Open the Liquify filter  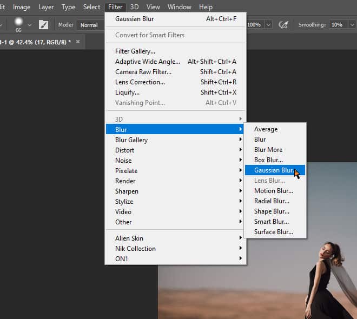176,92
